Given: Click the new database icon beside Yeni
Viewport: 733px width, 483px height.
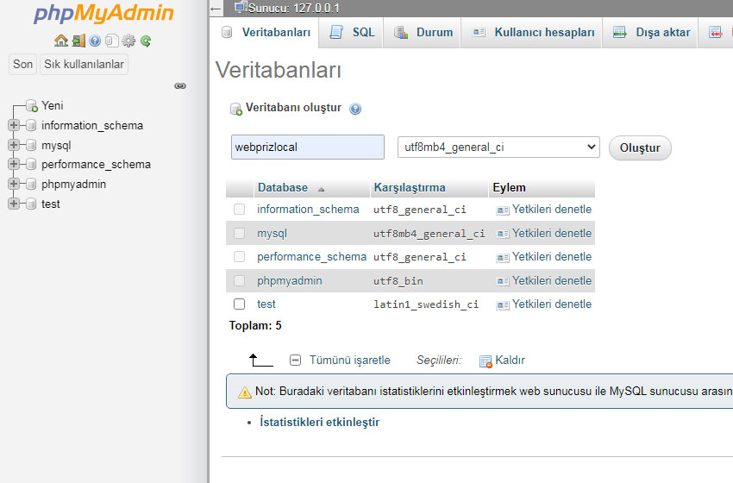Looking at the screenshot, I should tap(32, 106).
